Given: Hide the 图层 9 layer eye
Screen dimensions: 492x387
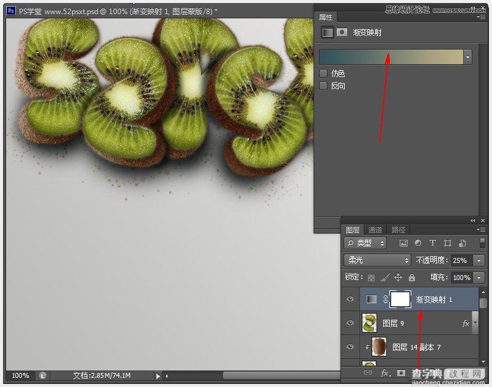Looking at the screenshot, I should pos(350,323).
